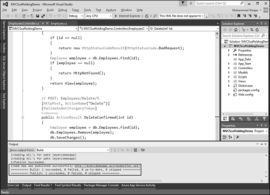Click Properties panel Alphabetical sort icon

[x=230, y=137]
